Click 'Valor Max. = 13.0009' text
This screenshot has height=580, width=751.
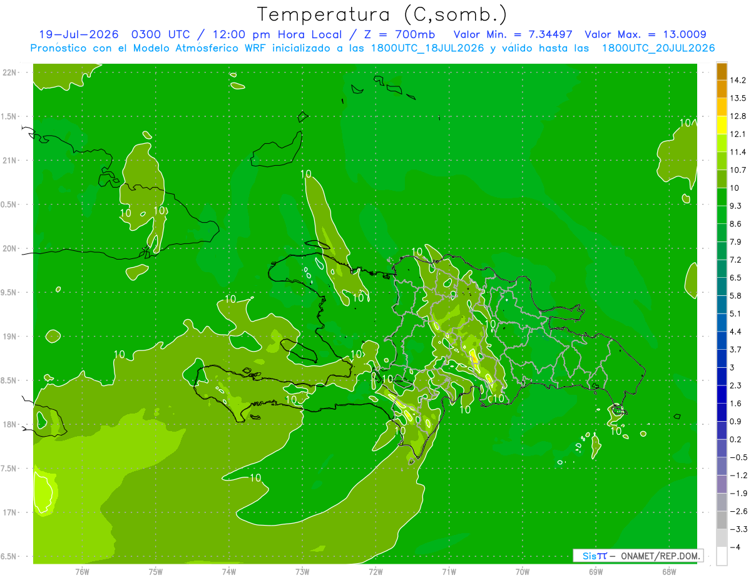point(645,34)
